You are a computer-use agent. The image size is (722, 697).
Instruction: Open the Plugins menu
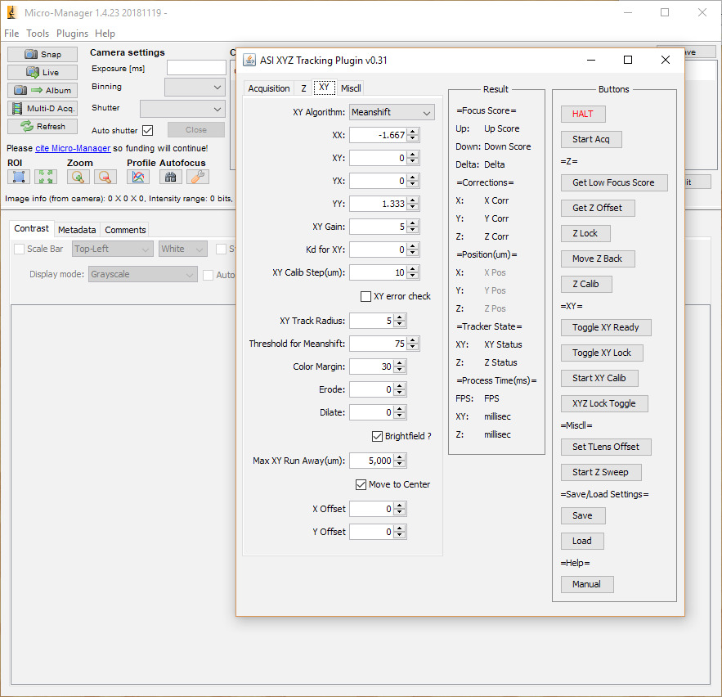(72, 34)
